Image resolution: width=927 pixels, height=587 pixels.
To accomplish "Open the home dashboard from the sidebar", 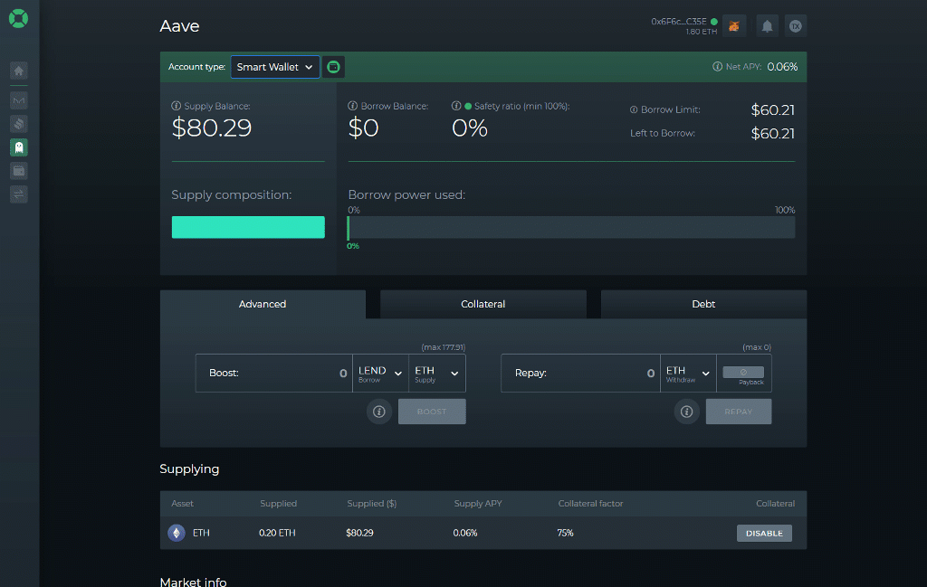I will tap(19, 71).
